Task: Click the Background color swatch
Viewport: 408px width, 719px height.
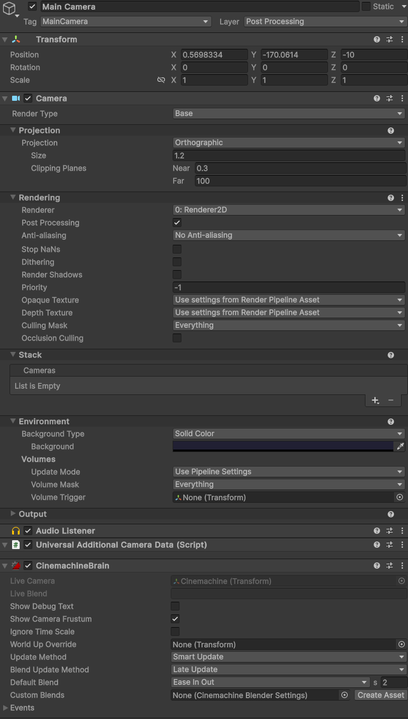Action: [x=283, y=446]
